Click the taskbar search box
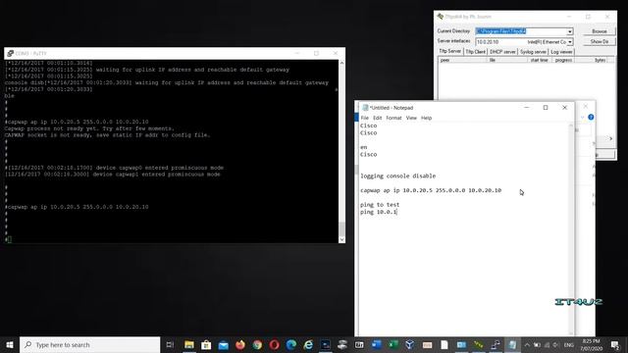This screenshot has width=628, height=353. pyautogui.click(x=89, y=344)
